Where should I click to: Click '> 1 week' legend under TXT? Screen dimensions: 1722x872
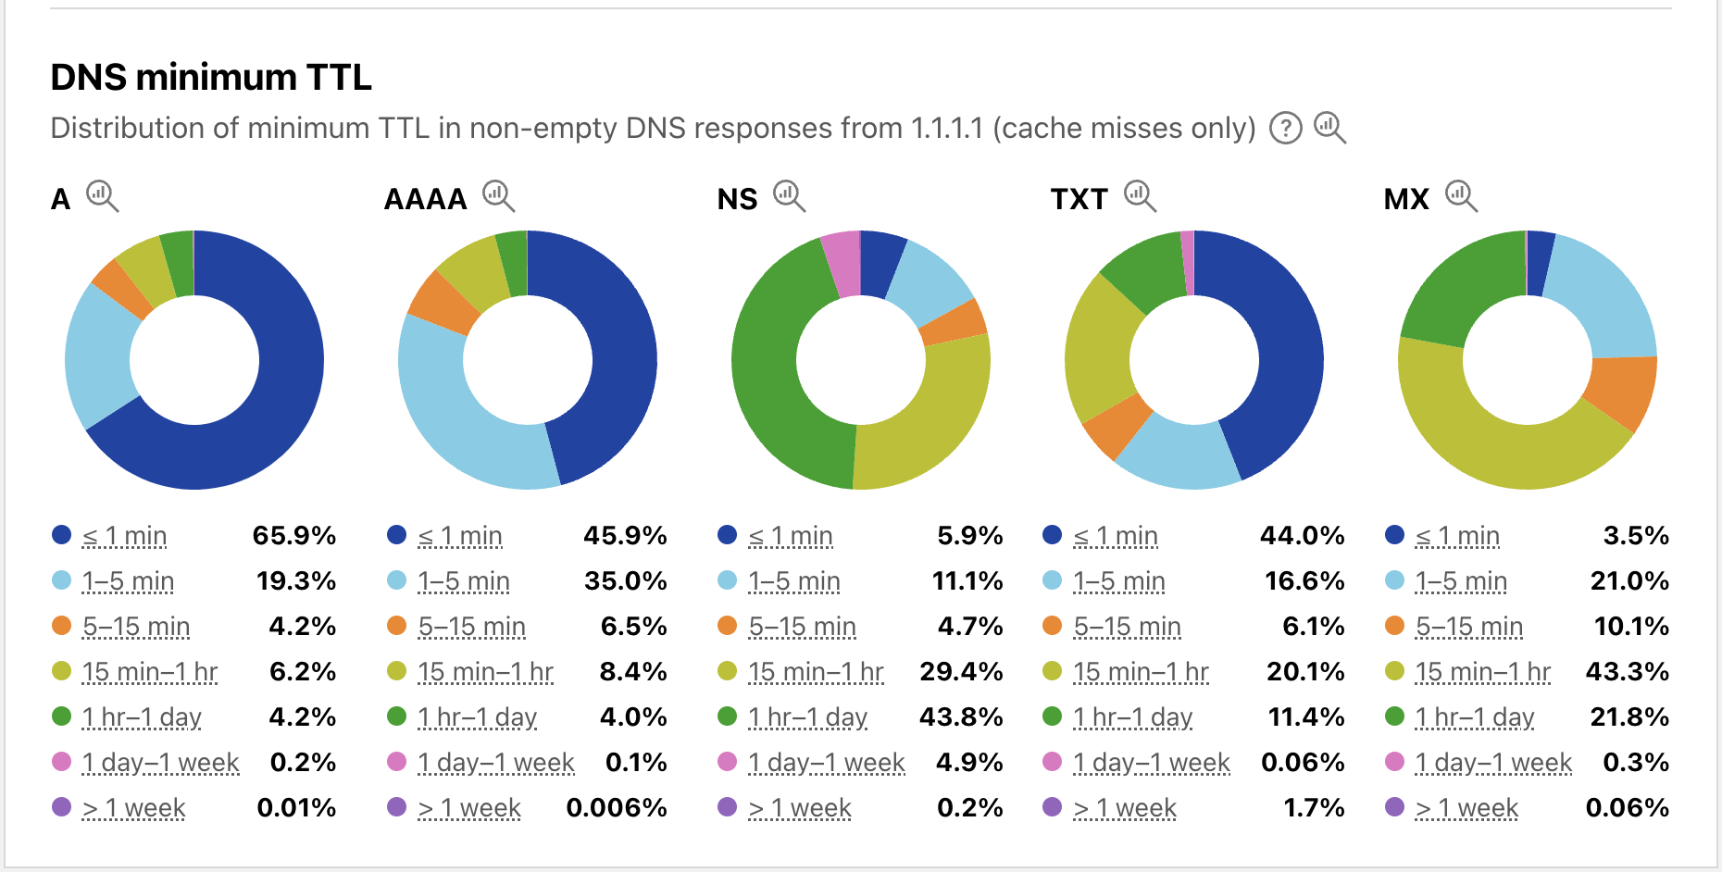tap(1125, 808)
